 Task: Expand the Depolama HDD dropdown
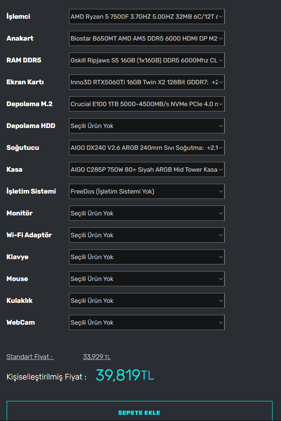point(147,126)
